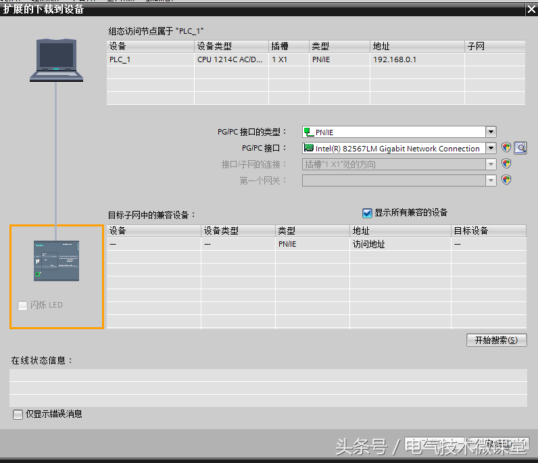Screen dimensions: 538x463
Task: Click shield icon beside first gateway dropdown
Action: 506,180
